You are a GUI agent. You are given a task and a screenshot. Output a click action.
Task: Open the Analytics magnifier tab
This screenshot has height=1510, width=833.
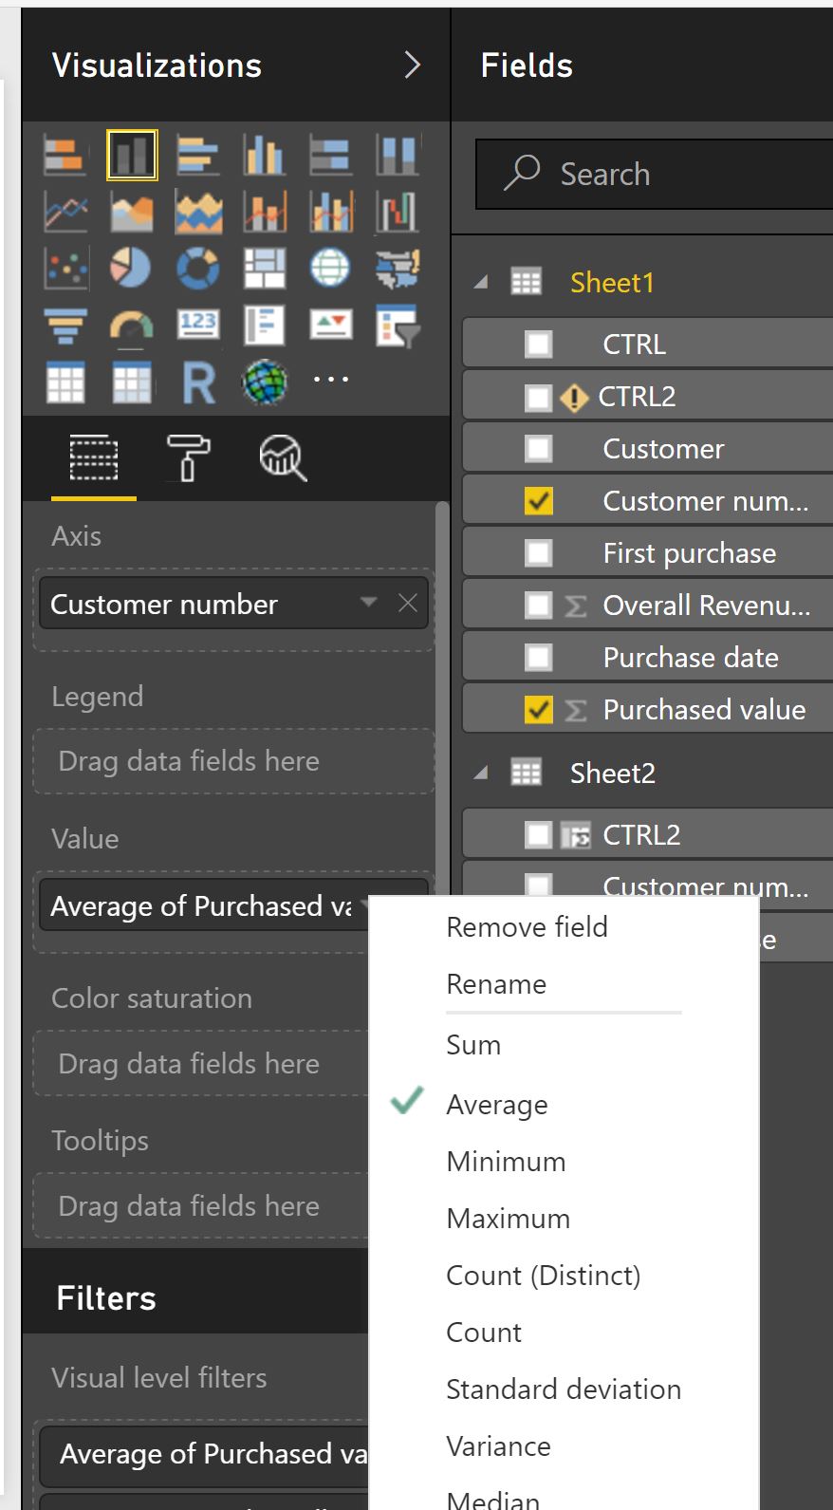point(283,458)
